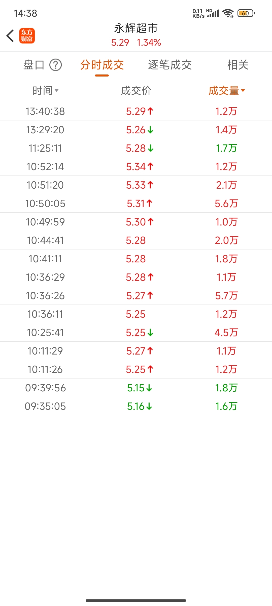
Task: Tap the battery indicator icon
Action: 246,13
